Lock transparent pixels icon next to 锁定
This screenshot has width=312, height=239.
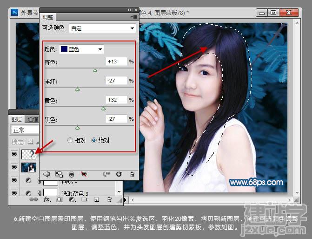click(30, 142)
